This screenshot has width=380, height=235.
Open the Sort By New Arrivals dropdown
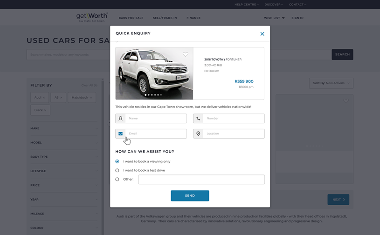[x=332, y=83]
